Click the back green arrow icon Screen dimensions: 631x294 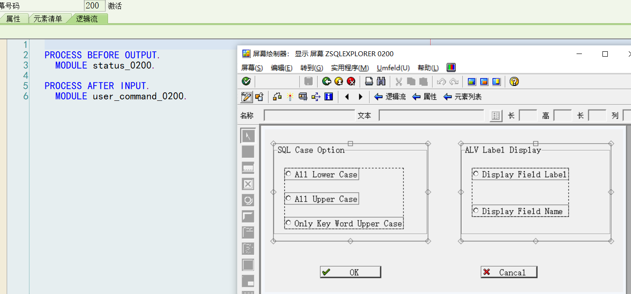tap(327, 82)
